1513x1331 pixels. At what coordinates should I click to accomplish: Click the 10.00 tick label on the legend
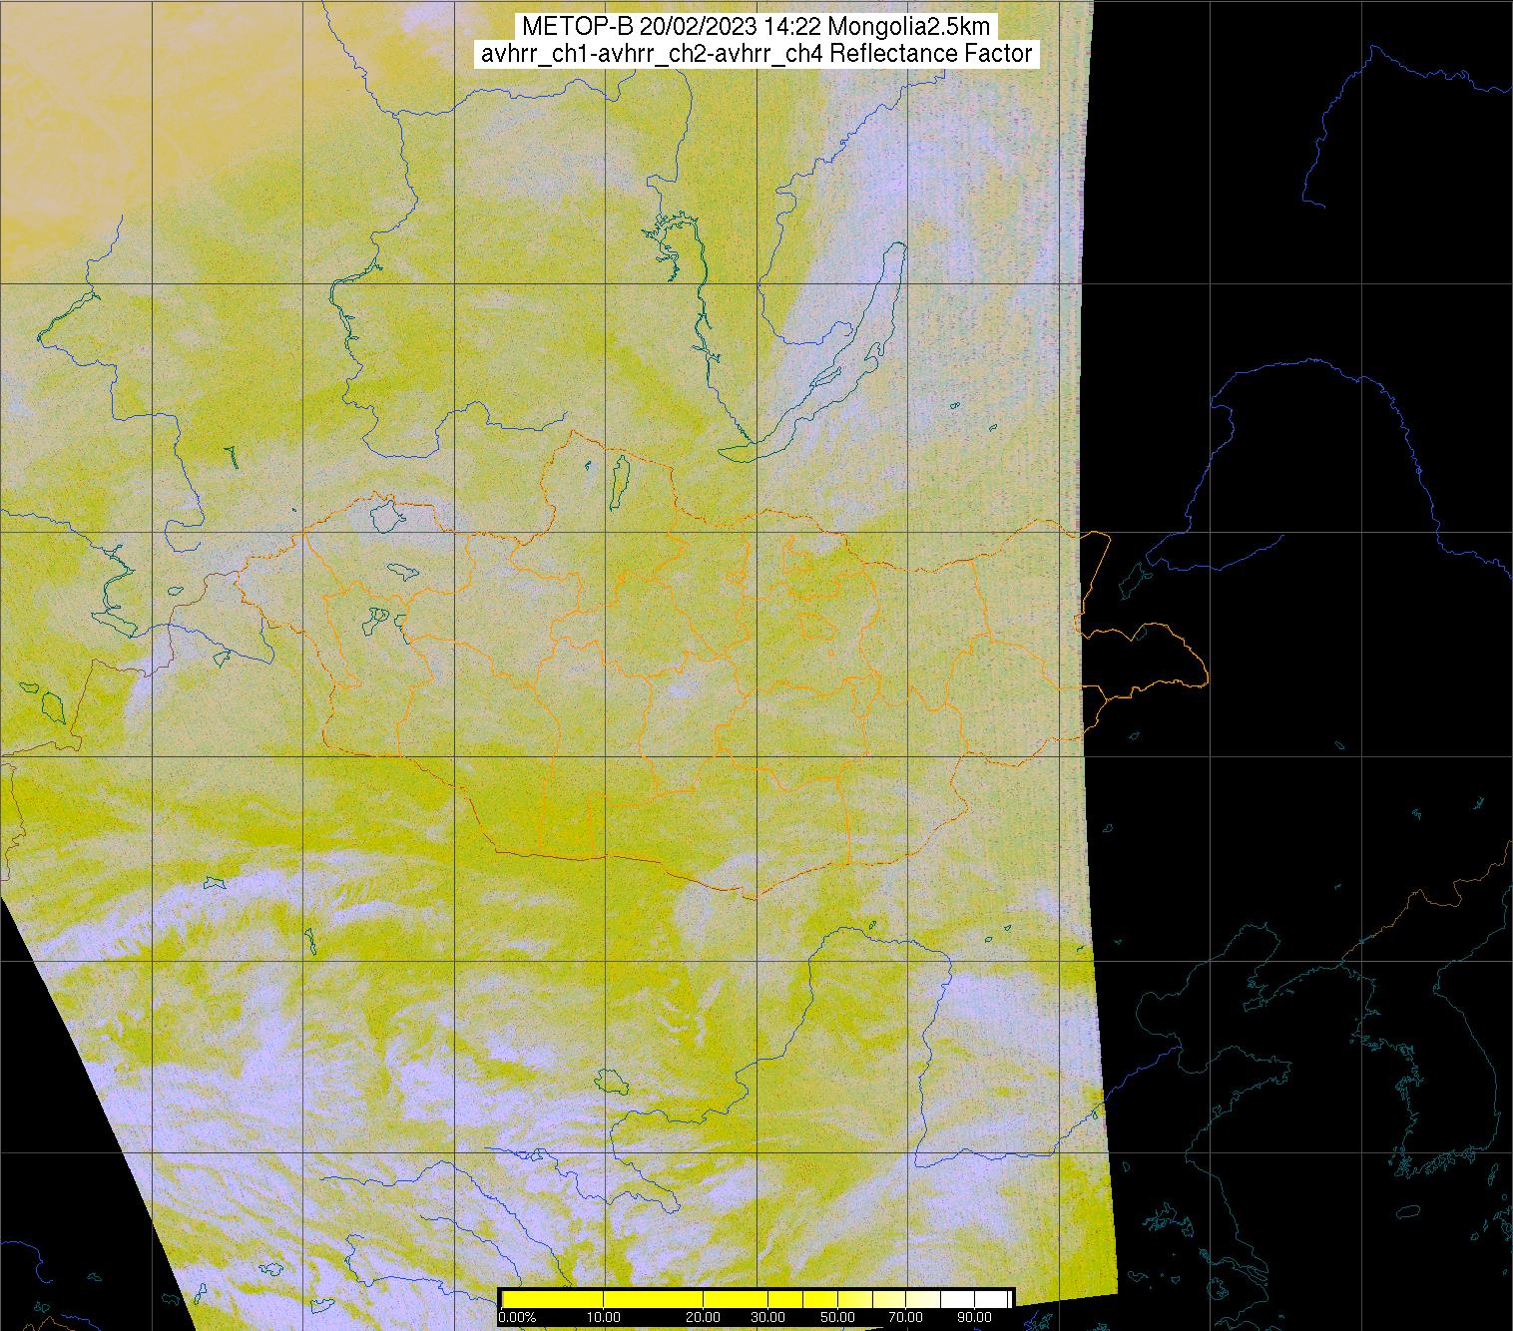[x=604, y=1317]
